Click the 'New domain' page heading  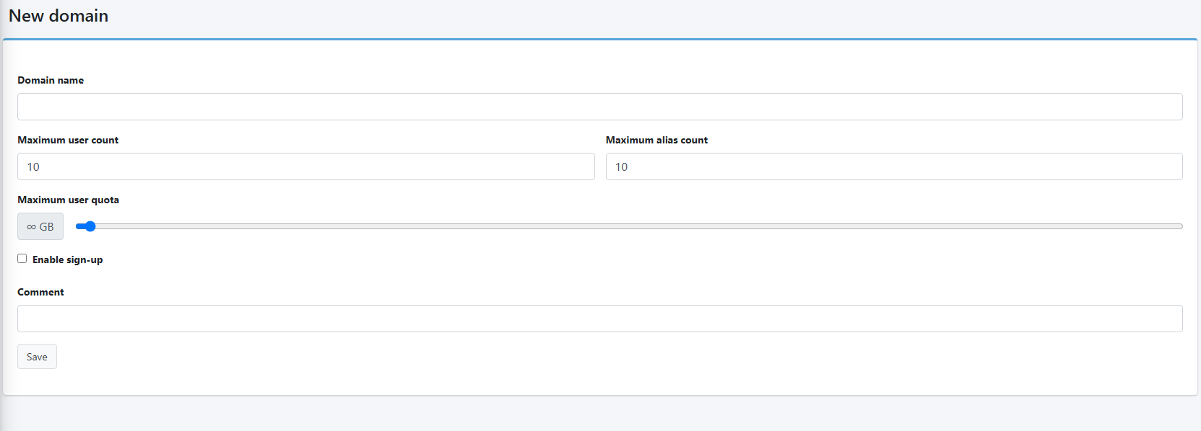click(58, 16)
